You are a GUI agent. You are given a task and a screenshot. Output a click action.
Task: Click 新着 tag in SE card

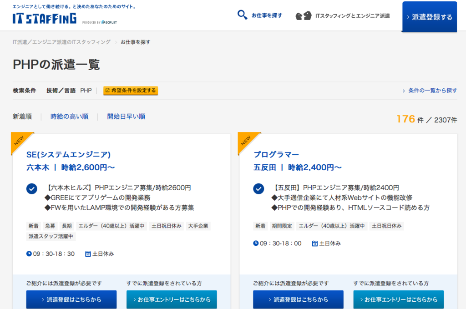(34, 226)
